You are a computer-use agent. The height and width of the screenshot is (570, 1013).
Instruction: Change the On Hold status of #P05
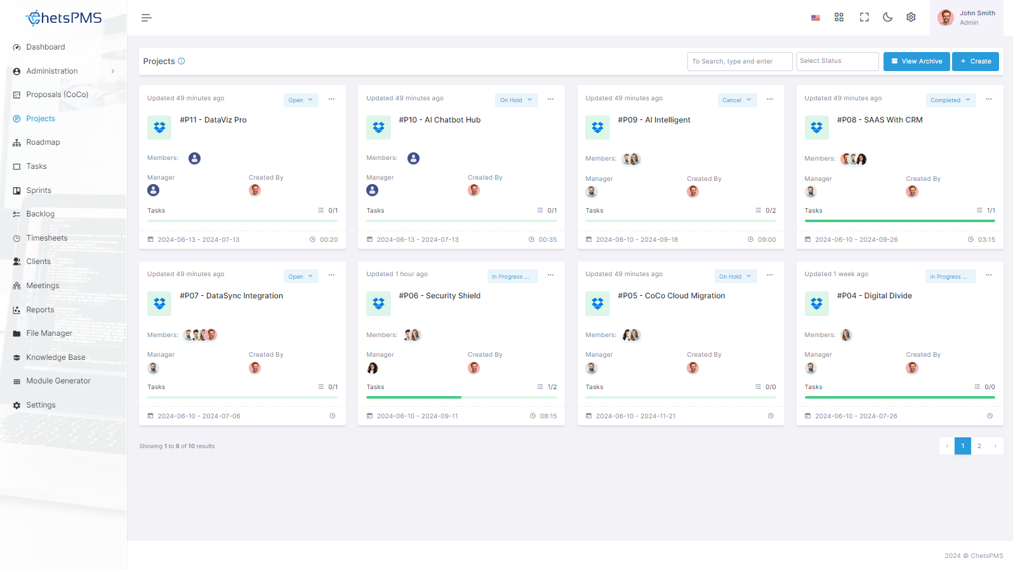736,276
